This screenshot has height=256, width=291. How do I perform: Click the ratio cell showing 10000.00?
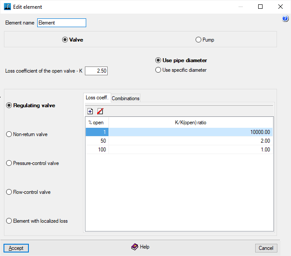click(x=191, y=132)
